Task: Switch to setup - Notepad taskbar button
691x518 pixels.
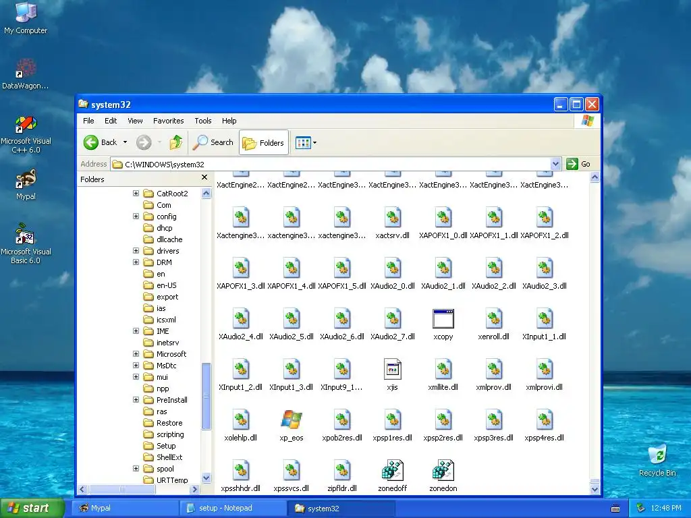Action: click(233, 508)
